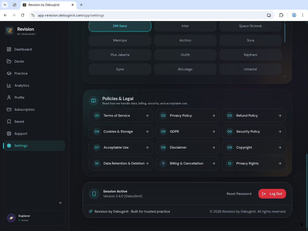Open Profile with the person icon
308x231 pixels.
(9, 97)
